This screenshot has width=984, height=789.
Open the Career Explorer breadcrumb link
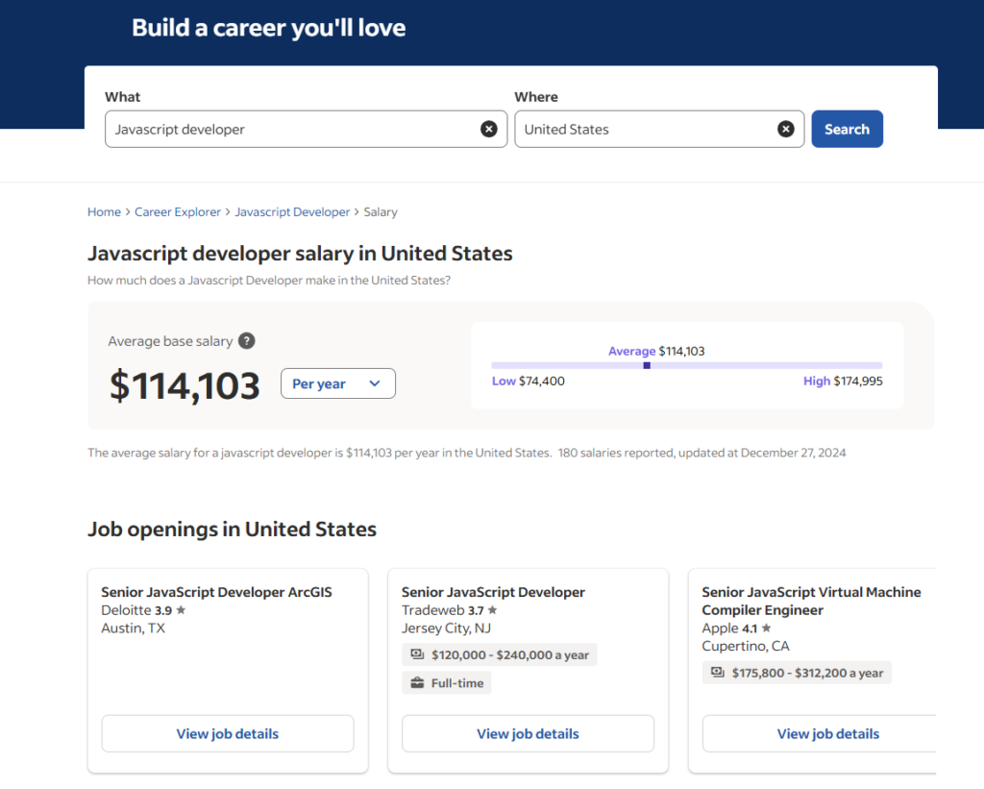[x=178, y=212]
